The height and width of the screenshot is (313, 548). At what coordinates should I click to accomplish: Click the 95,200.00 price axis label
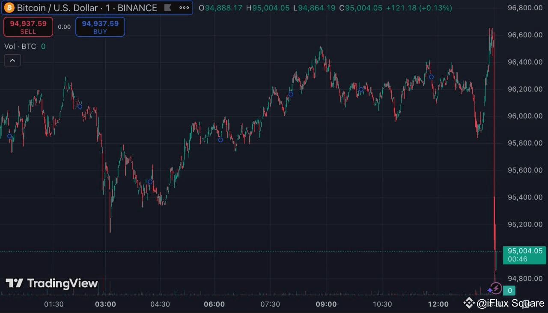[525, 224]
